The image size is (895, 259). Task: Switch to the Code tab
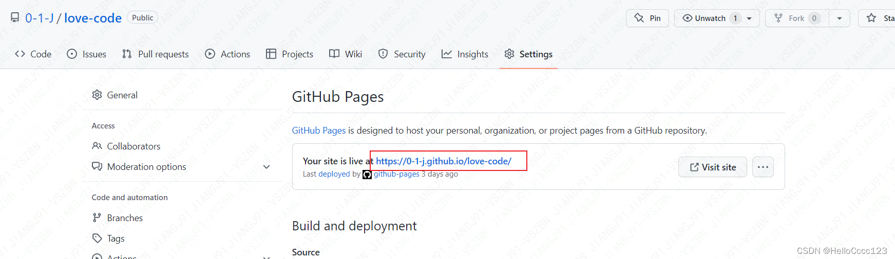[x=33, y=54]
